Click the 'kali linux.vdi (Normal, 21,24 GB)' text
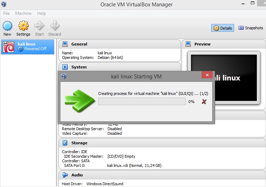This screenshot has height=187, width=266. 134,165
